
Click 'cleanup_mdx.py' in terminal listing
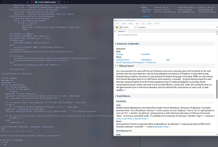pyautogui.click(x=161, y=7)
